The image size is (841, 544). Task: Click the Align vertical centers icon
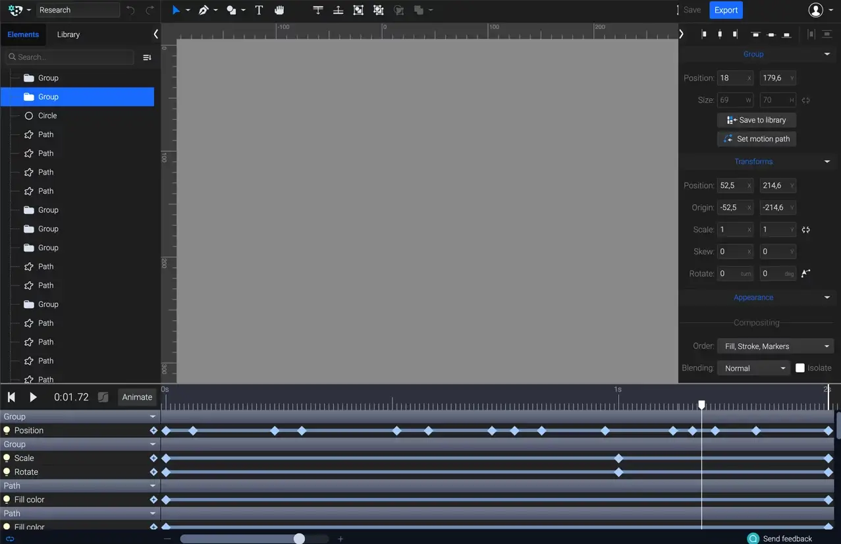point(771,34)
